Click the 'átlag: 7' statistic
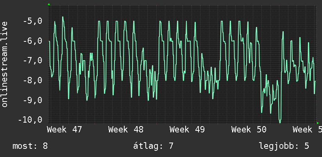 point(154,146)
